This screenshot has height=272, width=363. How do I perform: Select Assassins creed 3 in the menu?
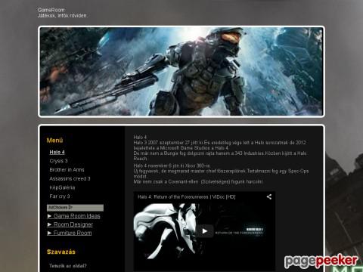[70, 178]
